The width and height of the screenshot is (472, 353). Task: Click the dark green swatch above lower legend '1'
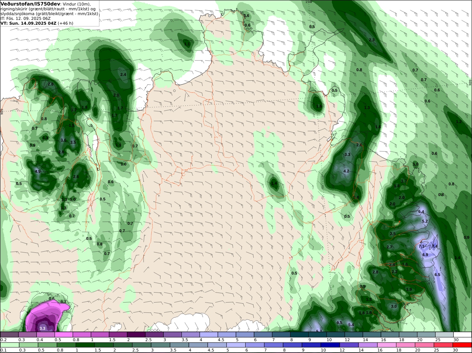pos(84,345)
